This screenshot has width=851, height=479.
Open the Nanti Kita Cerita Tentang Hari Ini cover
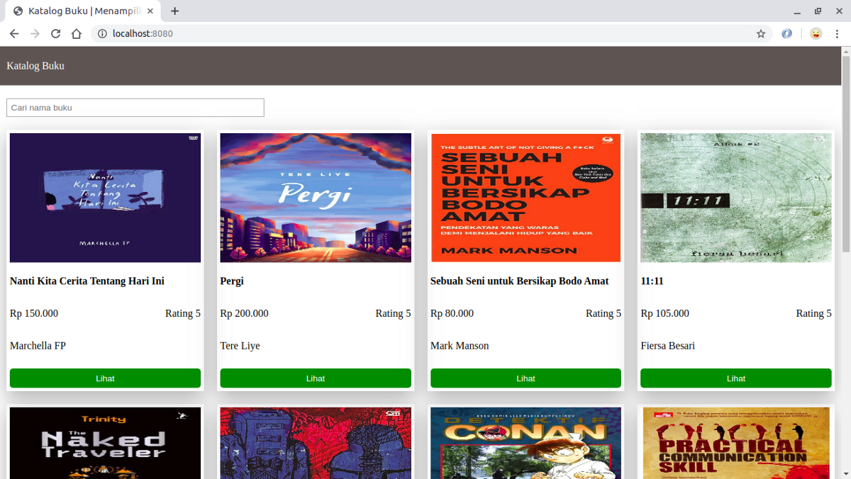coord(105,198)
